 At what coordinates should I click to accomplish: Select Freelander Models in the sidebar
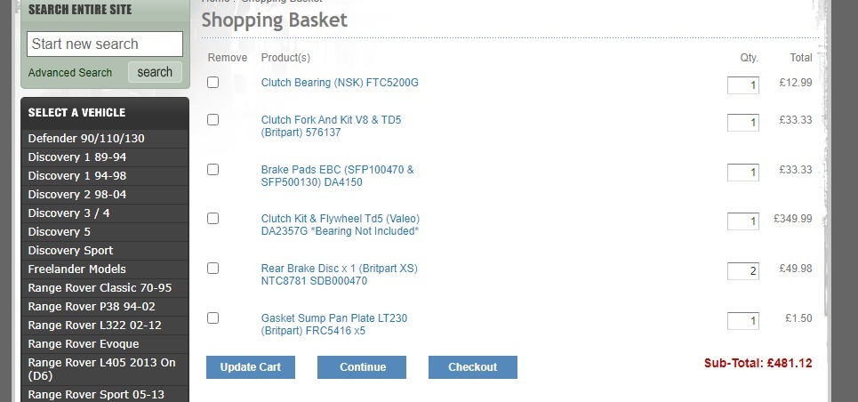click(77, 269)
